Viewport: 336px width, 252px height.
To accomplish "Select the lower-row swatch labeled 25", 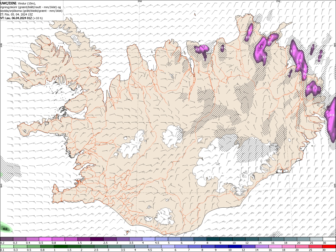I will [x=316, y=246].
